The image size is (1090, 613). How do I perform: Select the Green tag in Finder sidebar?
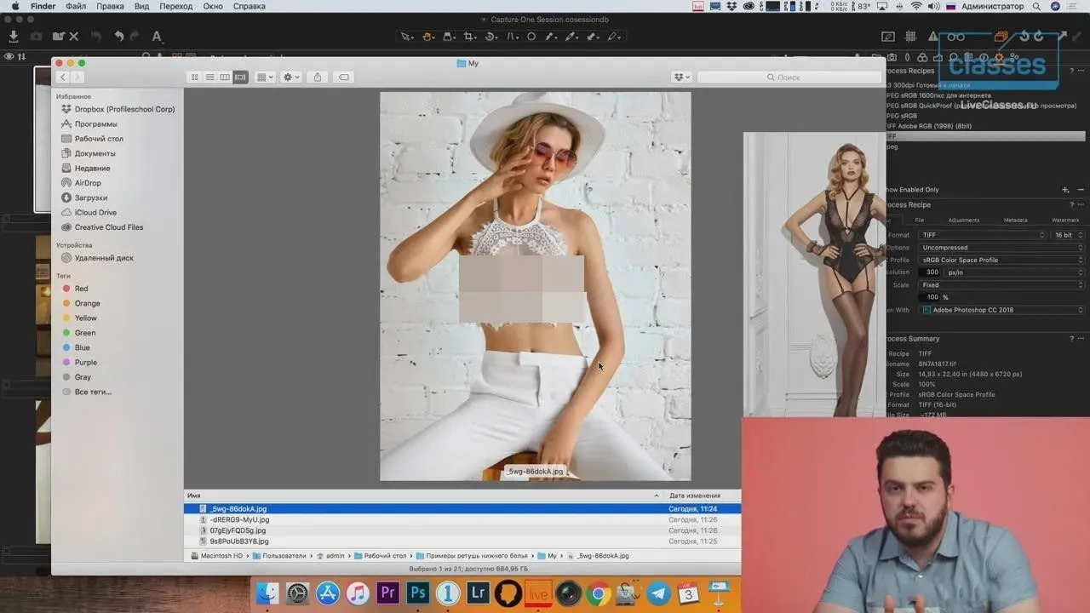(84, 333)
